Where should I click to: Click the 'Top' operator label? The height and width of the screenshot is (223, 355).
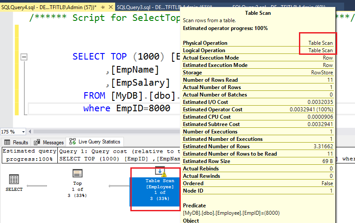pos(77,183)
